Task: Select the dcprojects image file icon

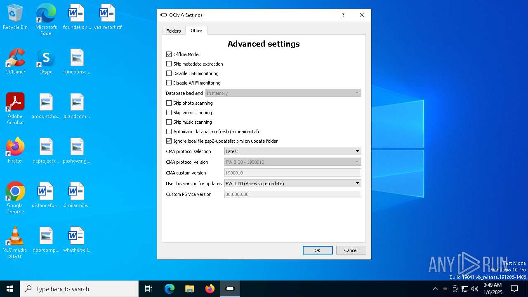Action: 46,151
